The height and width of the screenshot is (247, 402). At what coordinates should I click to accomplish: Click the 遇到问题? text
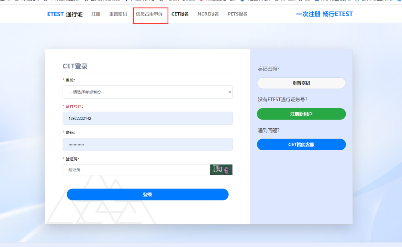click(269, 130)
